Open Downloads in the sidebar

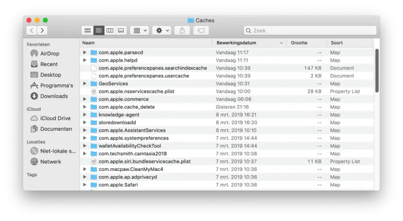pos(49,96)
